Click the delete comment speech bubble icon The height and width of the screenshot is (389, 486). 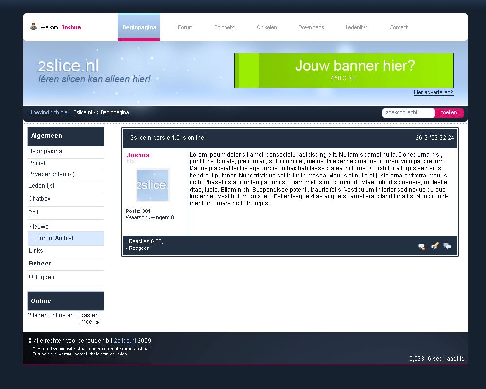pyautogui.click(x=422, y=247)
